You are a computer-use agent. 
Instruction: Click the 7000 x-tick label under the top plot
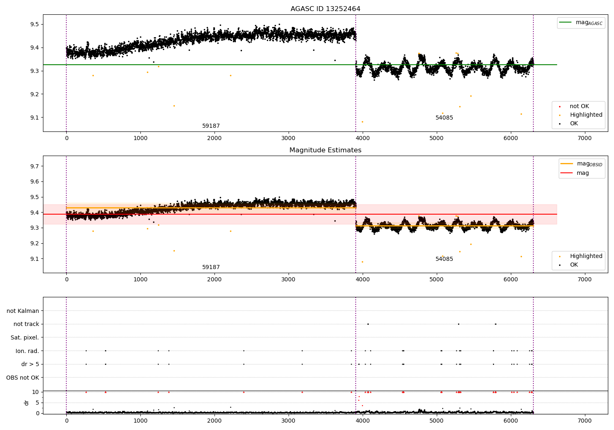[585, 138]
